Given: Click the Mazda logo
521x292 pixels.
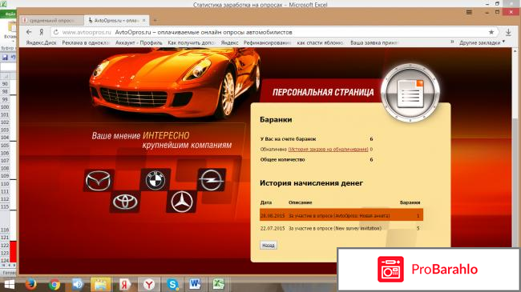Looking at the screenshot, I should (x=99, y=180).
